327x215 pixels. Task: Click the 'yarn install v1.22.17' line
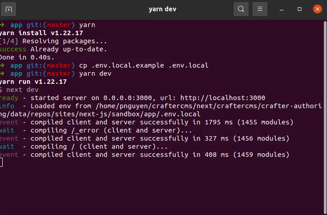click(34, 32)
